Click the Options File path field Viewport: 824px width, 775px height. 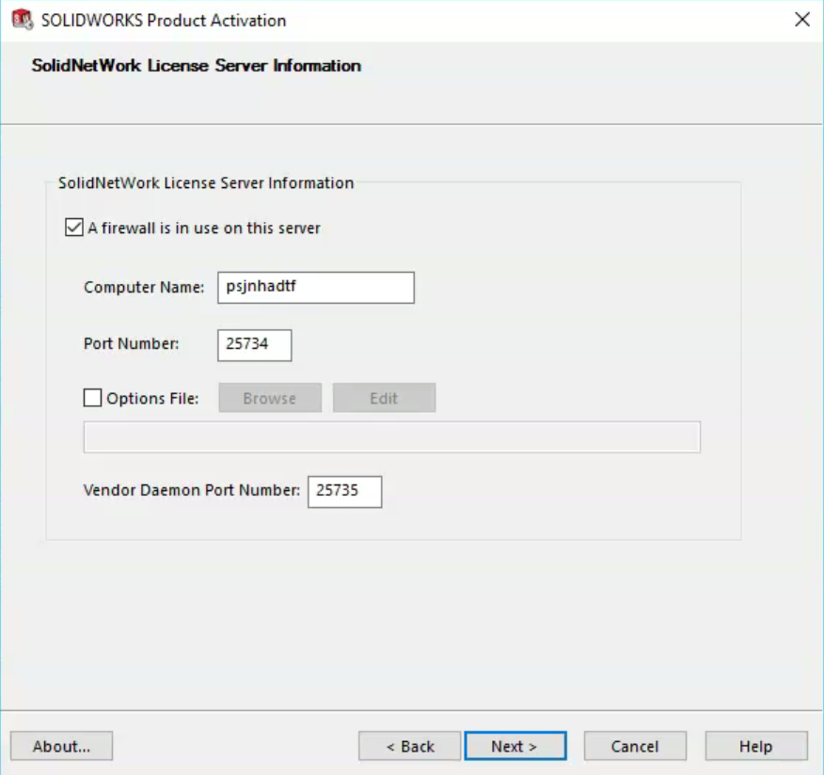(x=392, y=437)
